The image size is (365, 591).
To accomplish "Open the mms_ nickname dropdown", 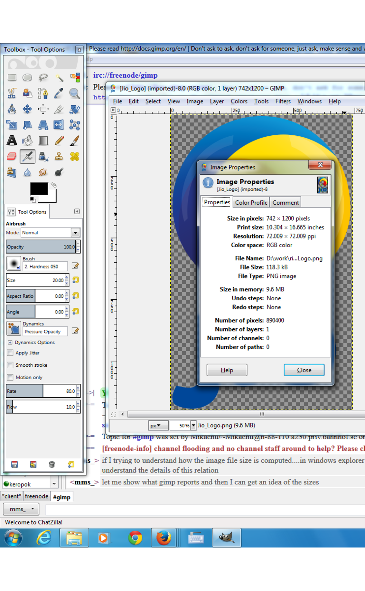I will point(21,509).
